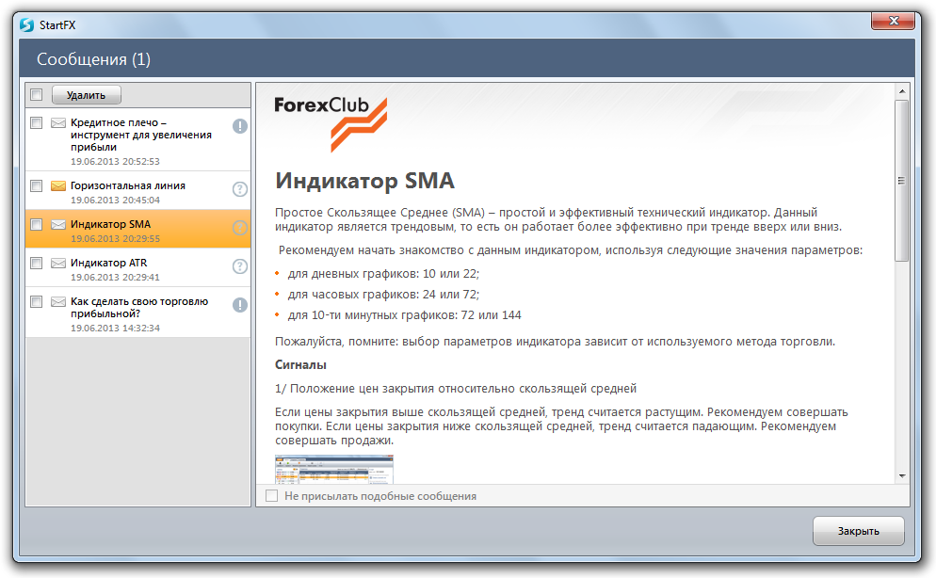Click the scroll down arrow in message pane

[902, 476]
